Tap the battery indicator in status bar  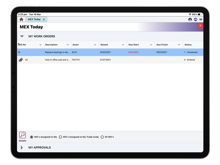pyautogui.click(x=200, y=14)
